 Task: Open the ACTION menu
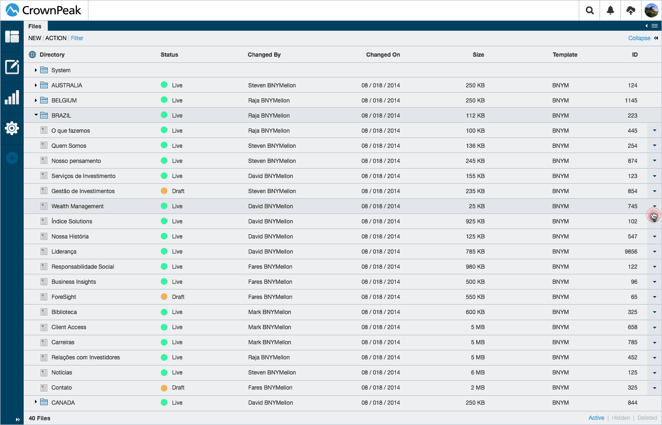[x=56, y=38]
